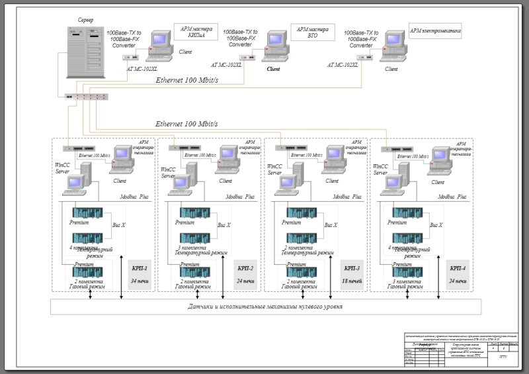Select the Ethernet switch inside the КРП-4 block

pos(397,150)
